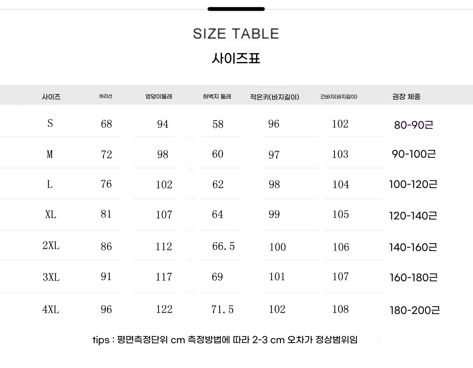473x368 pixels.
Task: Select the 180-200근 weight cell
Action: click(x=415, y=310)
